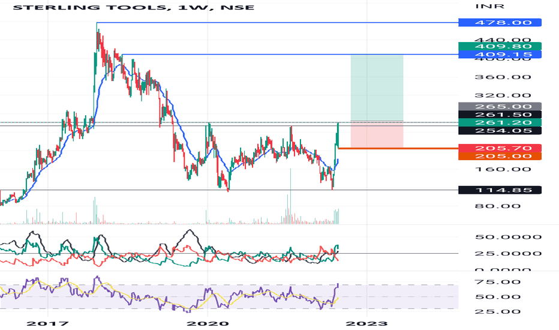Click the 50.00 RSI axis label
The image size is (559, 330).
pos(498,297)
